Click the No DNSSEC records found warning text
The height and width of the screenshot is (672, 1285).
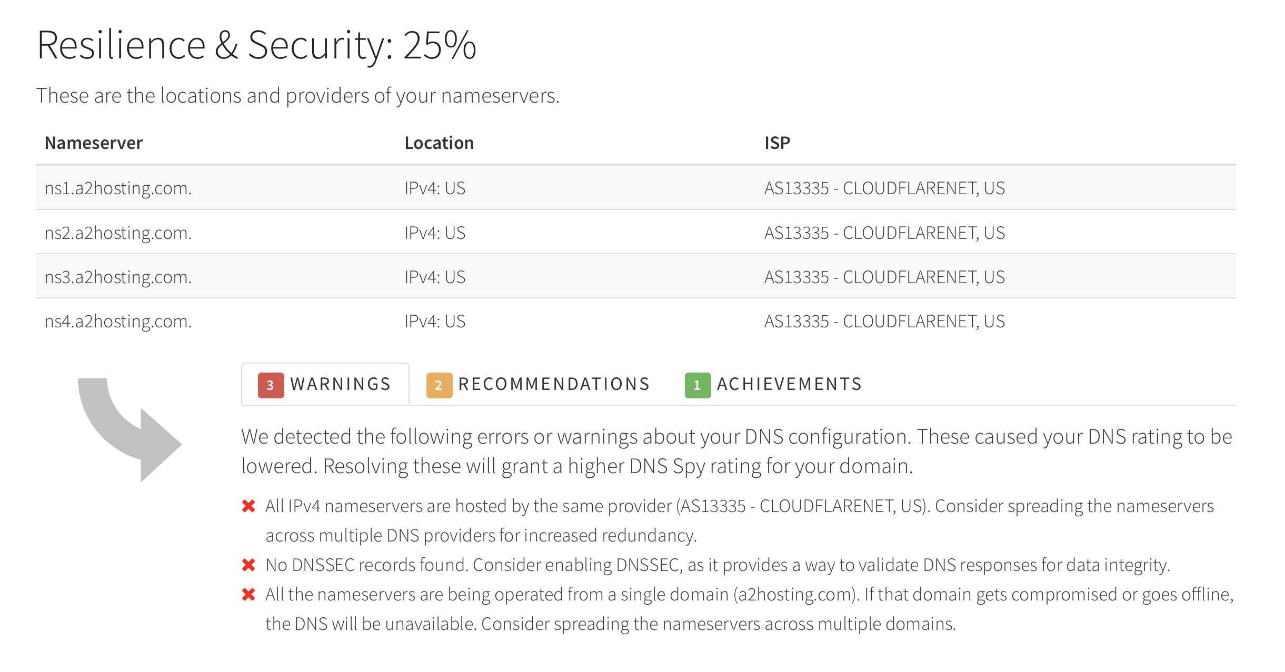717,565
